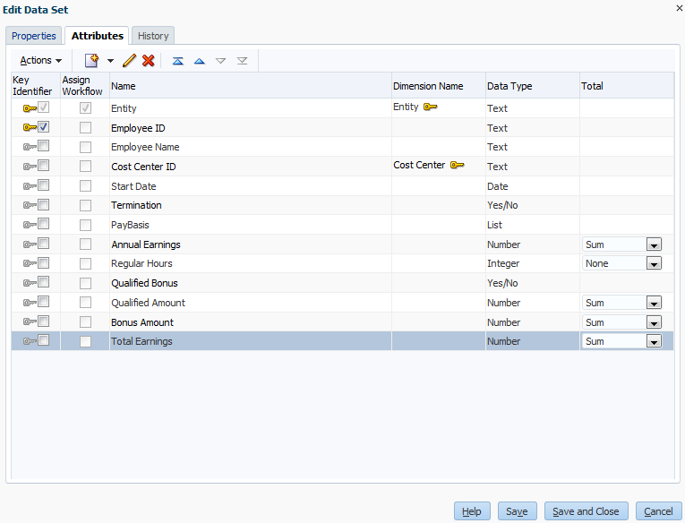This screenshot has height=523, width=685.
Task: Click the Move to Bottom arrow icon
Action: [242, 61]
